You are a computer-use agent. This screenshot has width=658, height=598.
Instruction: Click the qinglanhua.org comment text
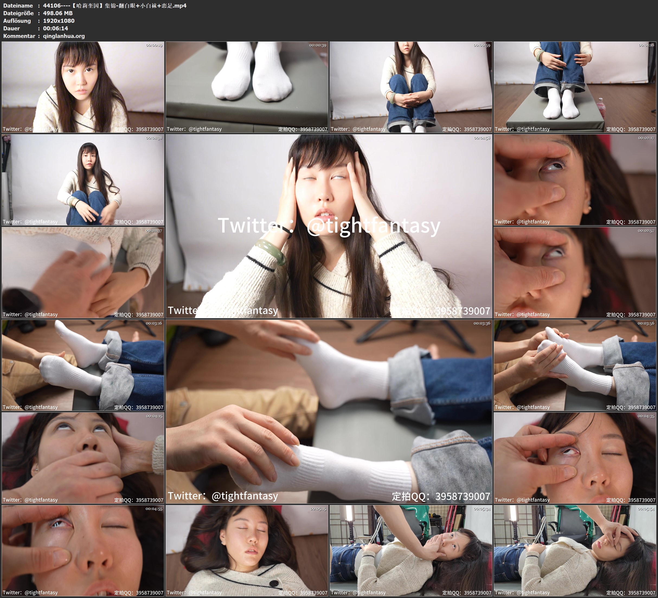pos(64,36)
